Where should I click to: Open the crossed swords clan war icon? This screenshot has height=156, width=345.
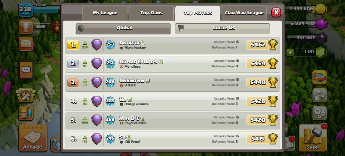[26, 95]
